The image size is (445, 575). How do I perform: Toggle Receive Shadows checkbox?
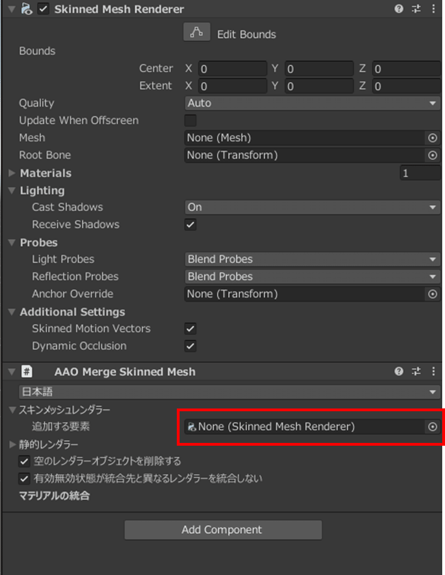coord(190,225)
